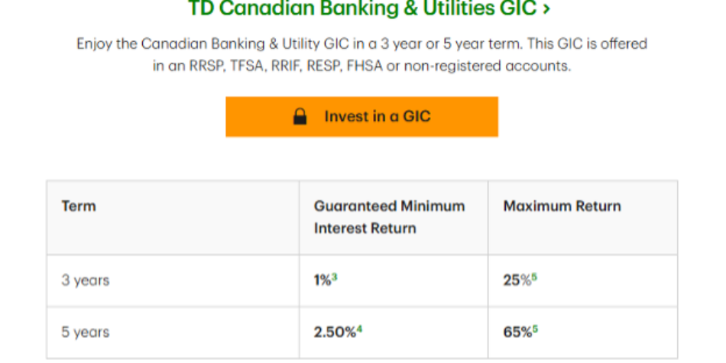Screen dimensions: 726x363
Task: Click the chevron after the GIC heading
Action: point(545,9)
